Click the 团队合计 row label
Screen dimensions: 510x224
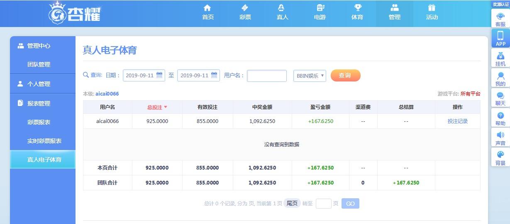(107, 183)
